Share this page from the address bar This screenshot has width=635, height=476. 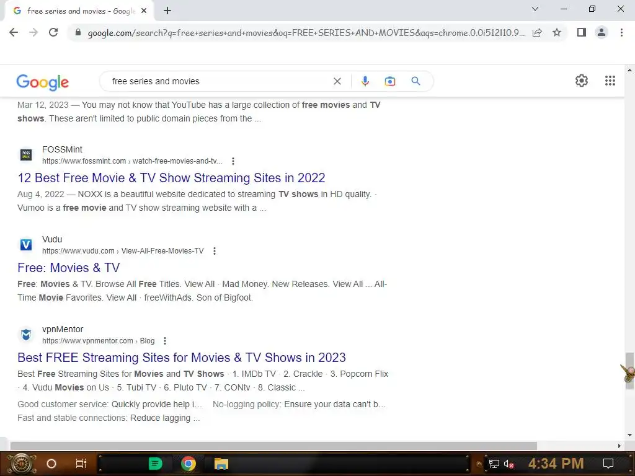(x=537, y=32)
